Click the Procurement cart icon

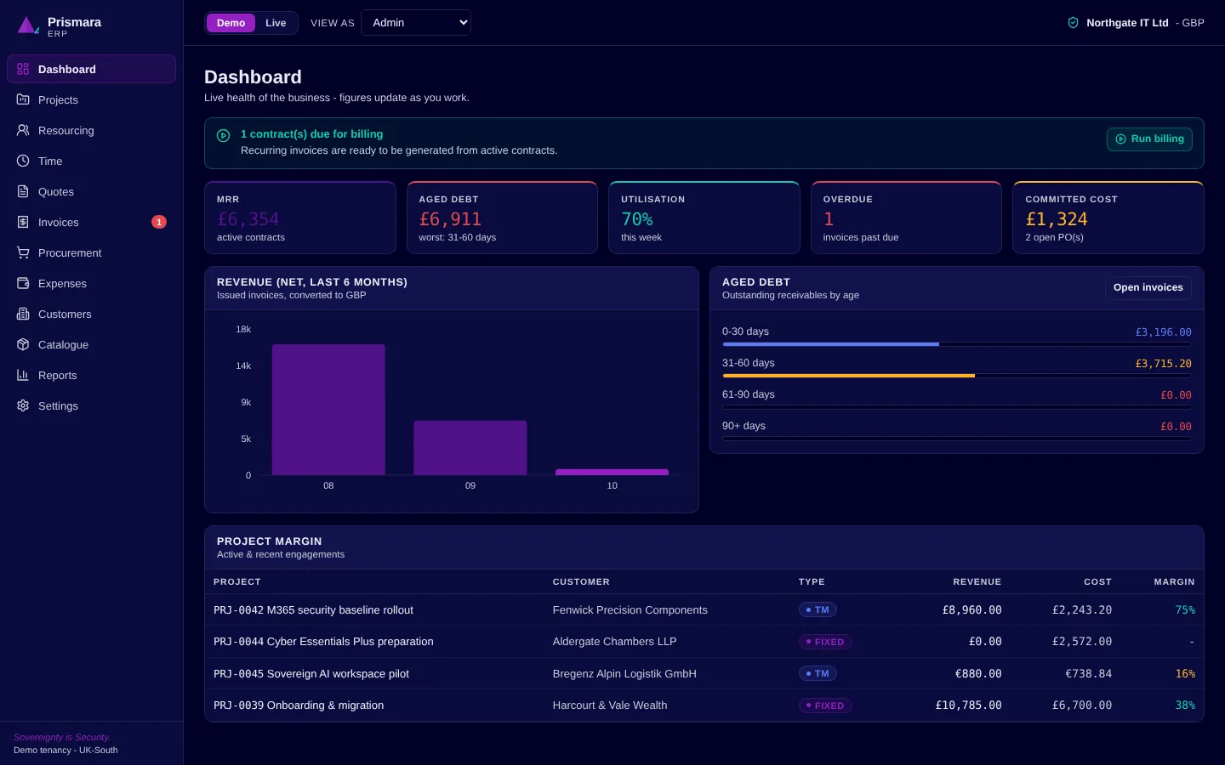pos(23,252)
